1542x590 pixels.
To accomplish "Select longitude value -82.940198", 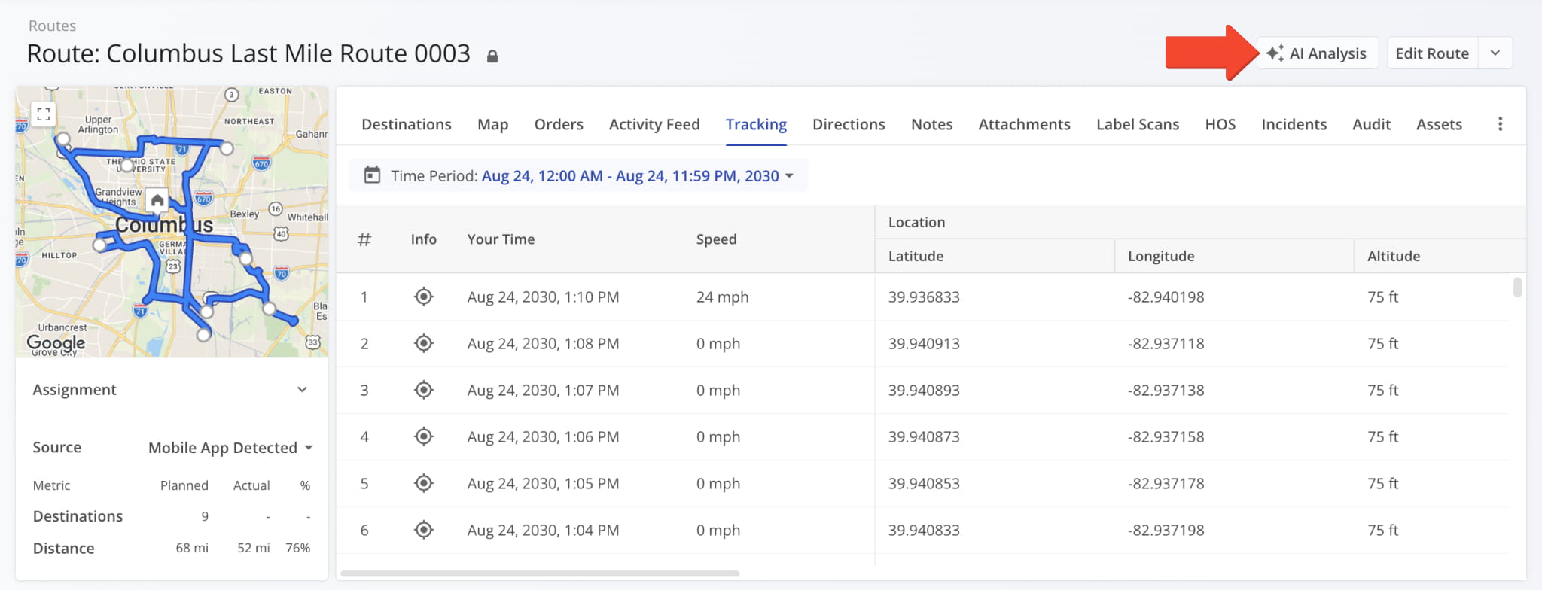I will pos(1166,297).
